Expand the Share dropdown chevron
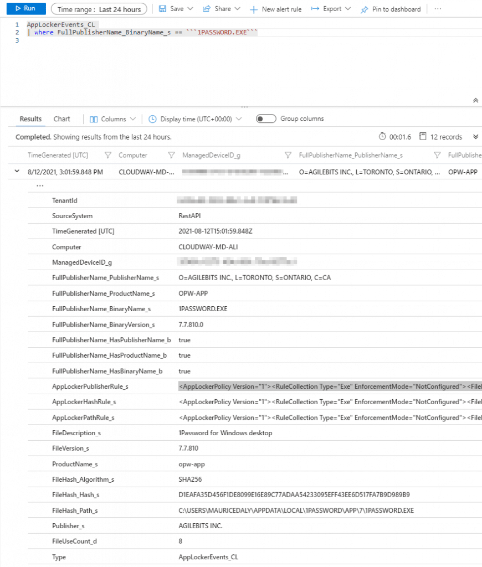The image size is (482, 567). pos(237,9)
